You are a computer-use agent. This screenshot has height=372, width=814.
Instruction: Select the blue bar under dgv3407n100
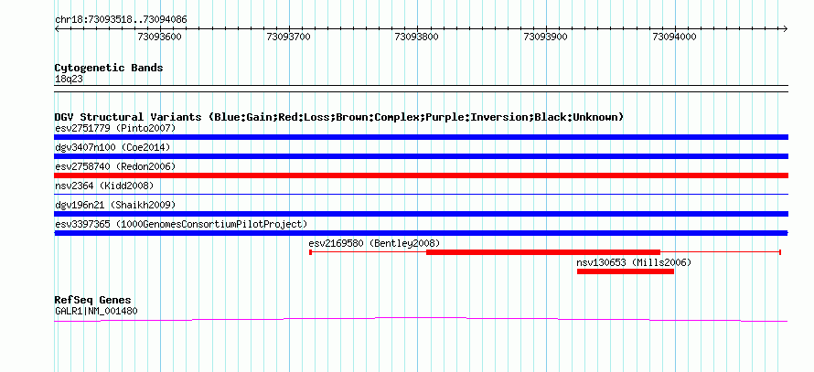tap(421, 156)
